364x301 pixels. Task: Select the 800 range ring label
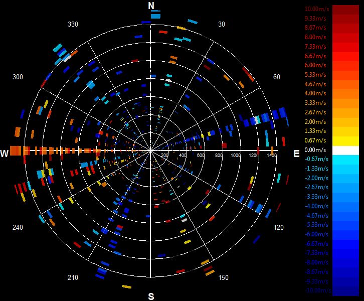pos(219,155)
